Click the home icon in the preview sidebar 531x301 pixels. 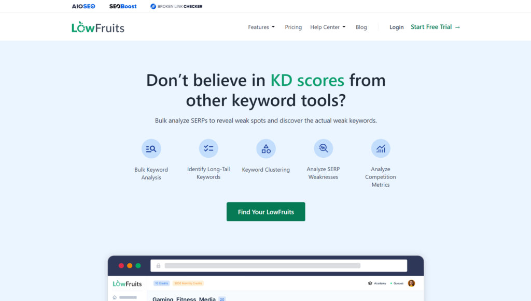(115, 297)
